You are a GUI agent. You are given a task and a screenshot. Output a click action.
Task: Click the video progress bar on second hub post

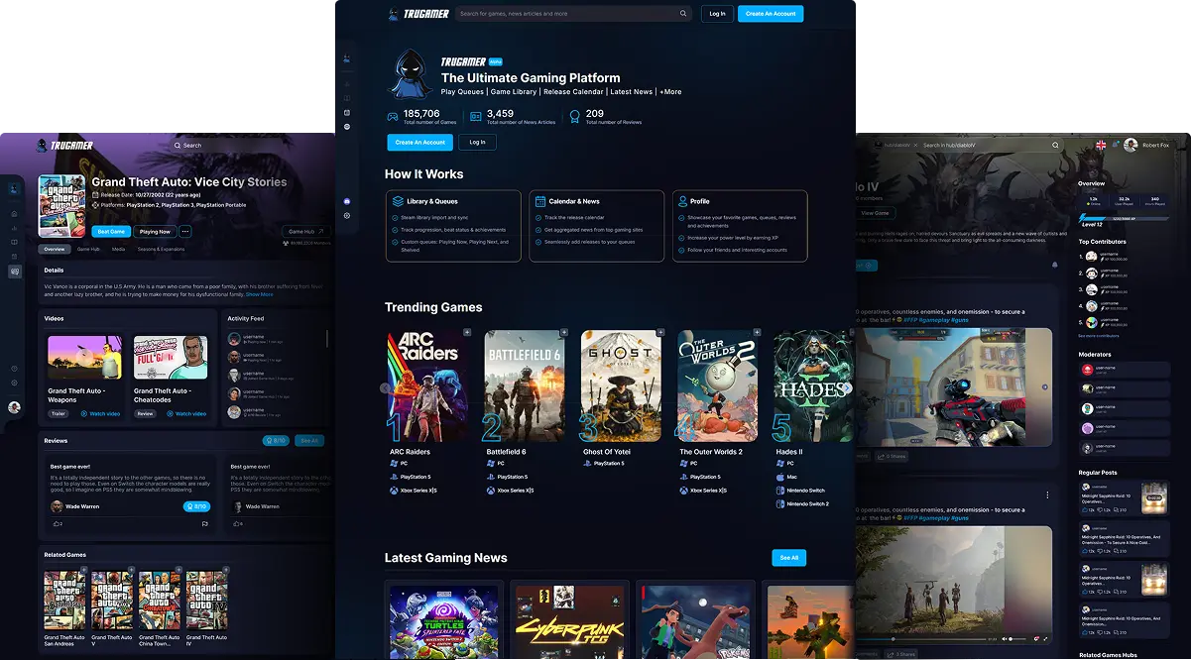pyautogui.click(x=932, y=639)
